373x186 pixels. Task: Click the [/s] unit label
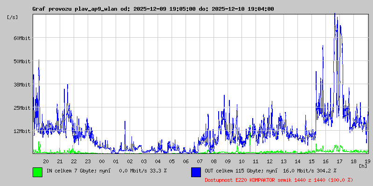[13, 17]
